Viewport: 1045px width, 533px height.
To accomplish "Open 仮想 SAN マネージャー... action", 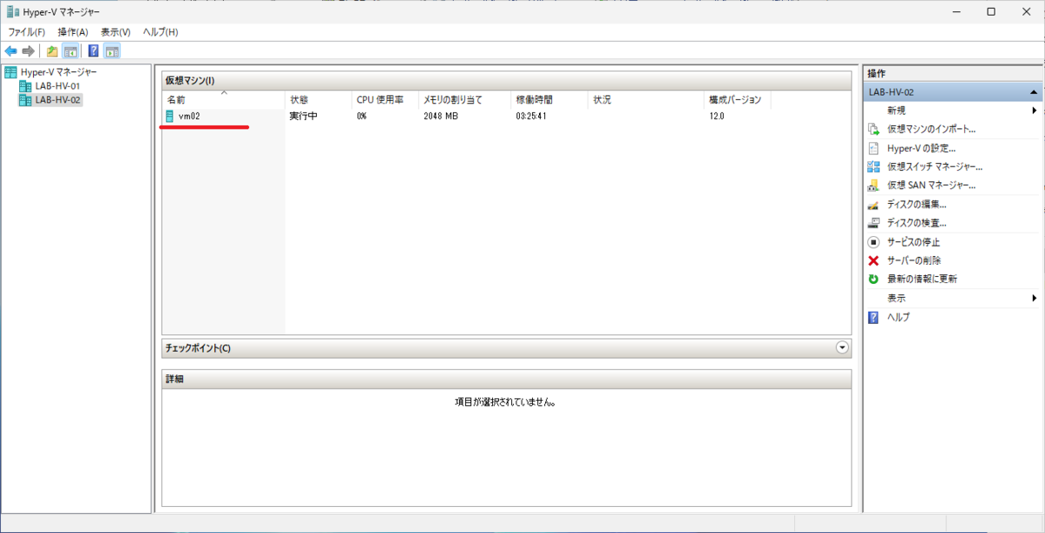I will (931, 186).
